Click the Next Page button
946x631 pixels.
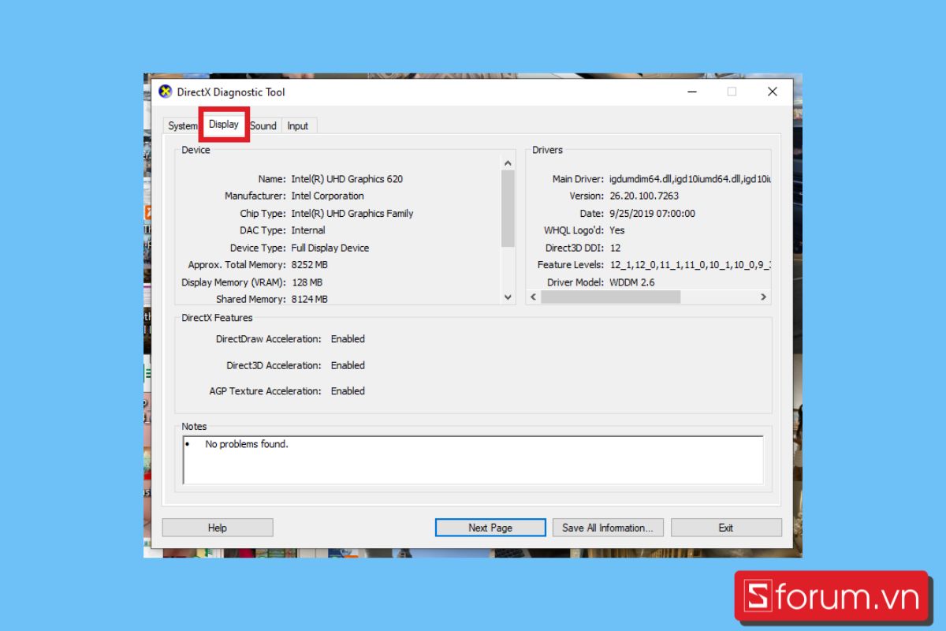click(x=490, y=528)
